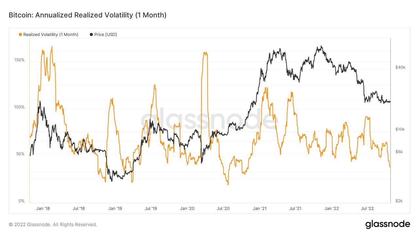419x235 pixels.
Task: Click the $10k price axis label
Action: tap(400, 129)
